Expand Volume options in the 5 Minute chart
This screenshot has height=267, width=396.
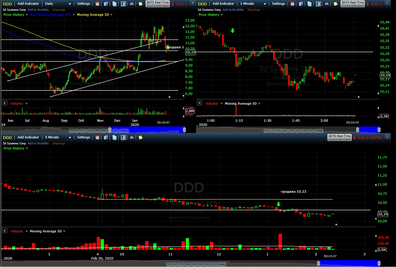pyautogui.click(x=26, y=231)
